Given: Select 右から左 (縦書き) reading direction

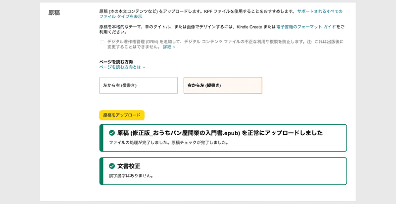Looking at the screenshot, I should tap(223, 85).
